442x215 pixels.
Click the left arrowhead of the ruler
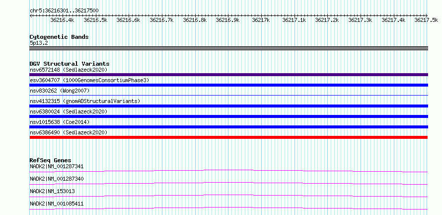(31, 15)
